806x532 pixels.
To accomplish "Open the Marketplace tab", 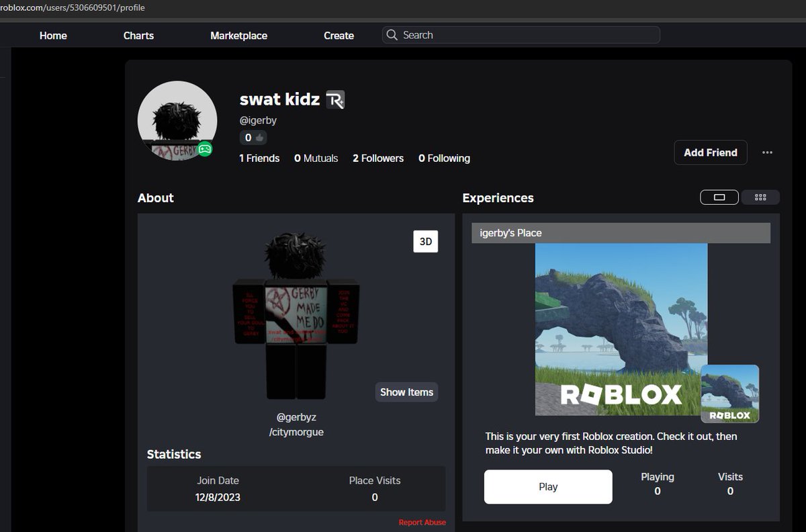I will click(x=238, y=36).
